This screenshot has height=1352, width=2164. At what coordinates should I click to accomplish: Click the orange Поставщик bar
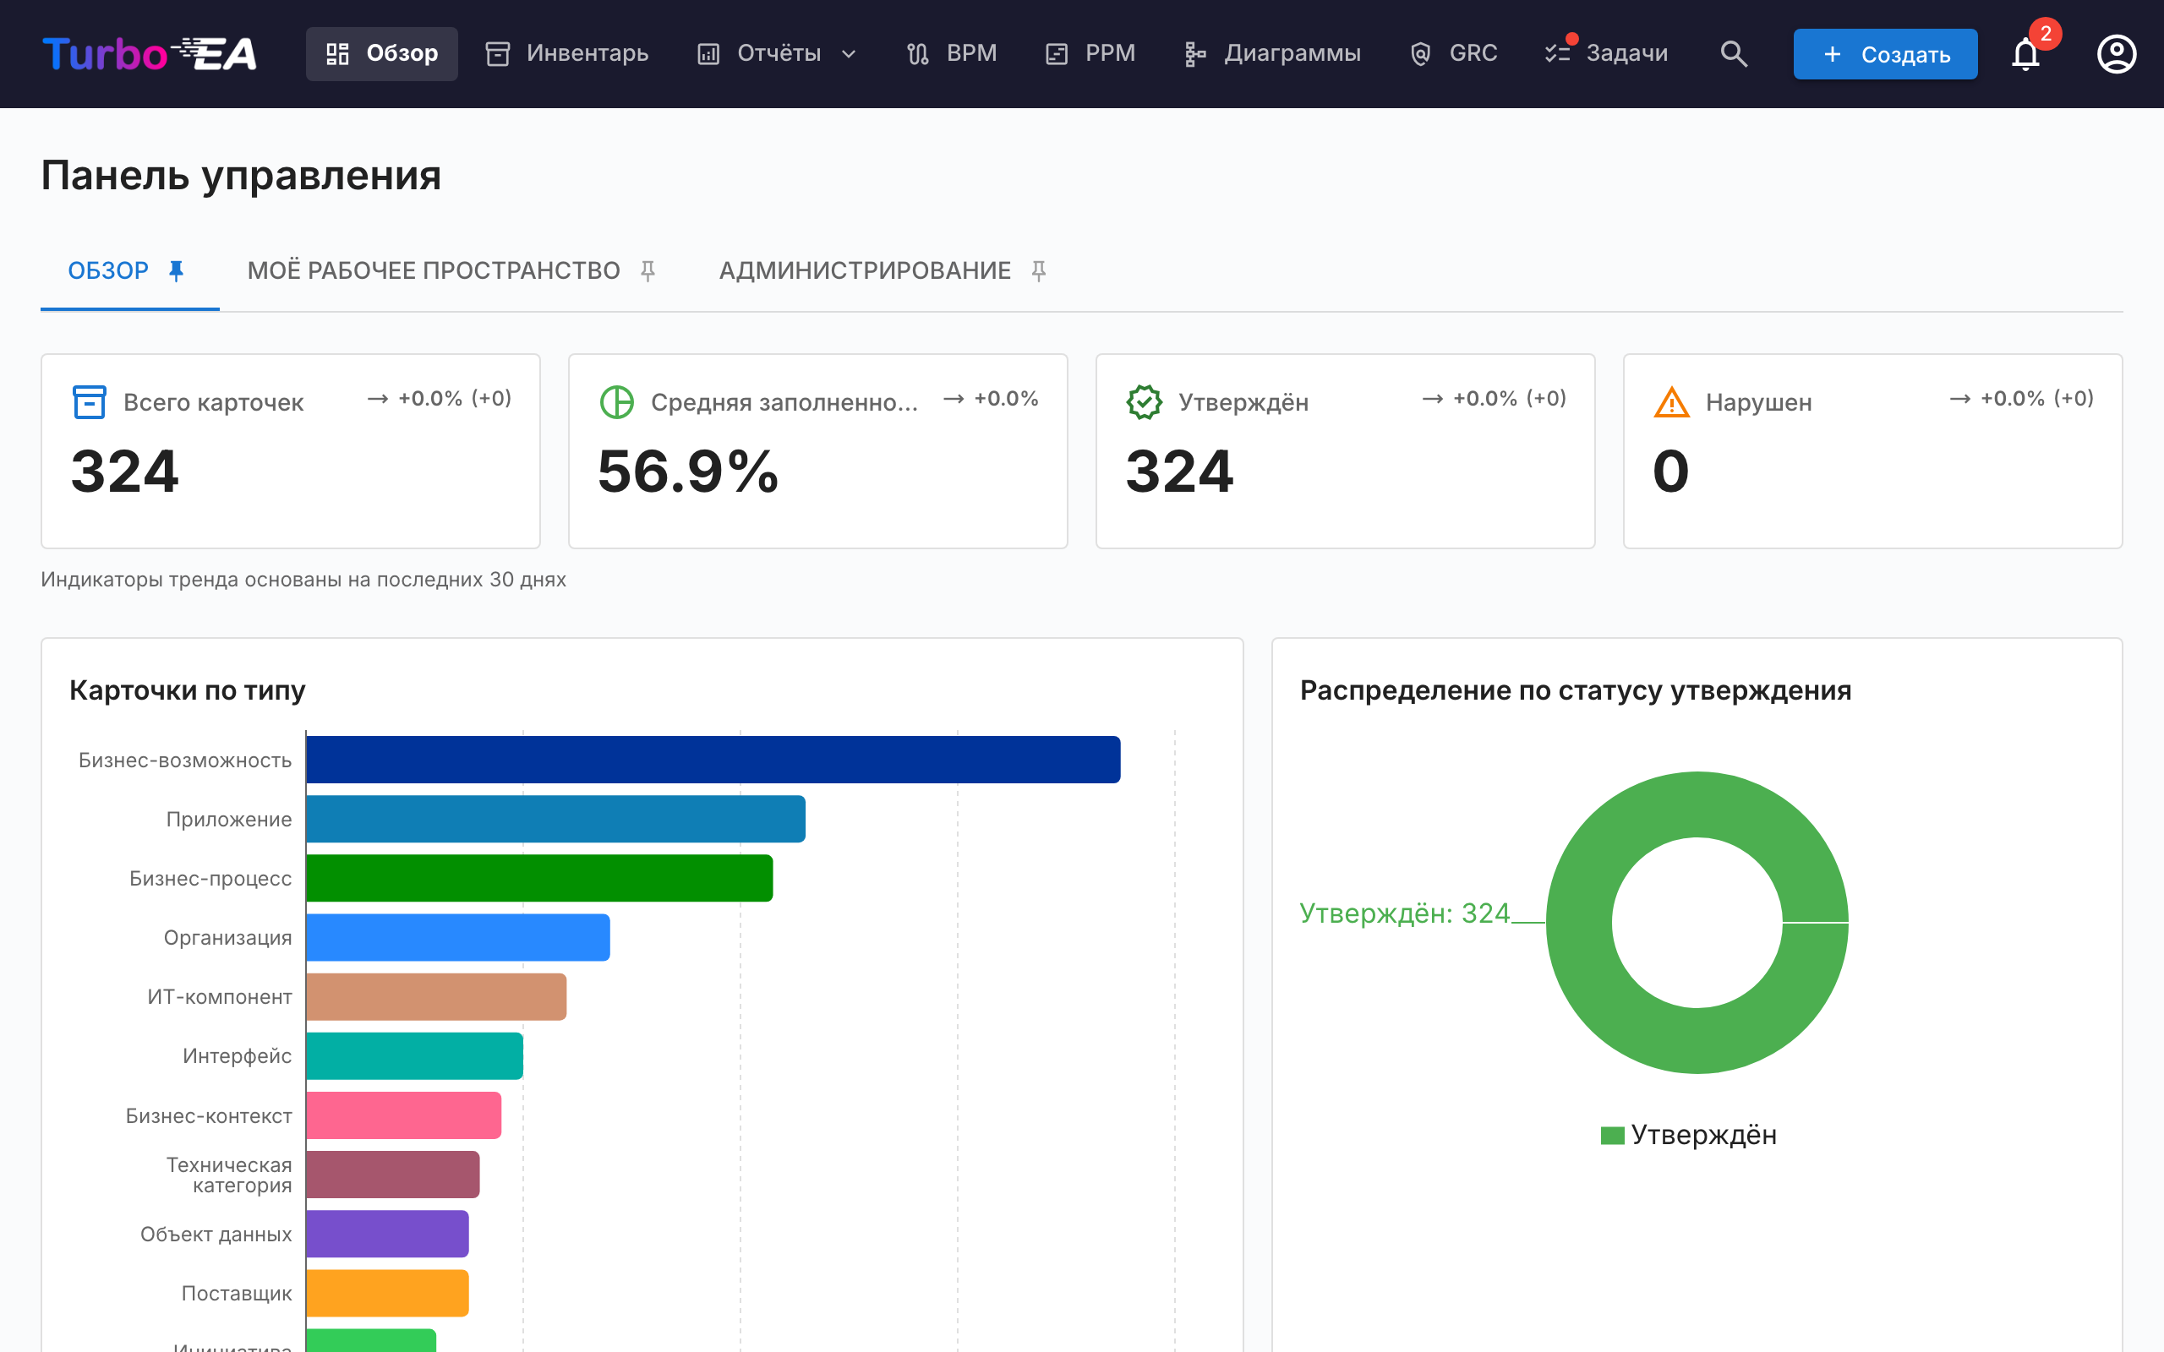[x=387, y=1293]
